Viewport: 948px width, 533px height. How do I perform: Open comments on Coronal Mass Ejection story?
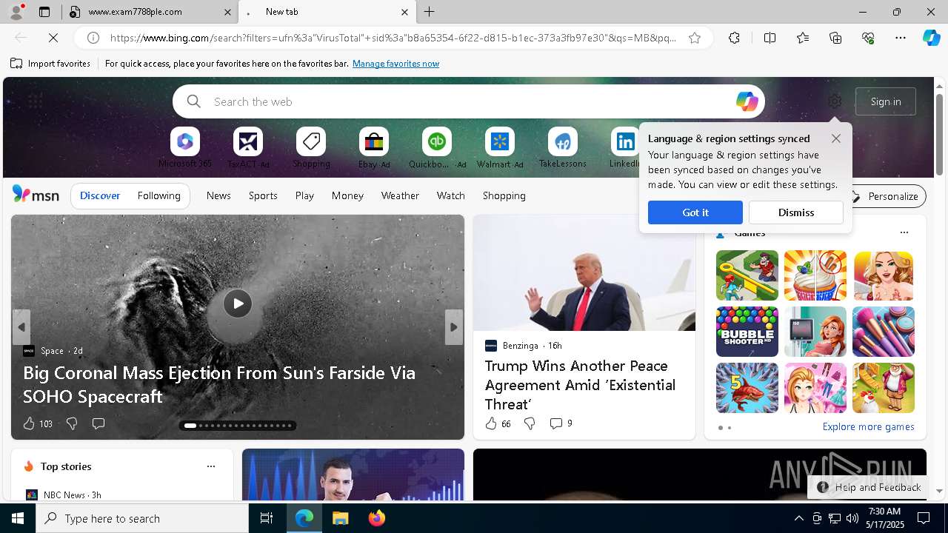pyautogui.click(x=98, y=423)
